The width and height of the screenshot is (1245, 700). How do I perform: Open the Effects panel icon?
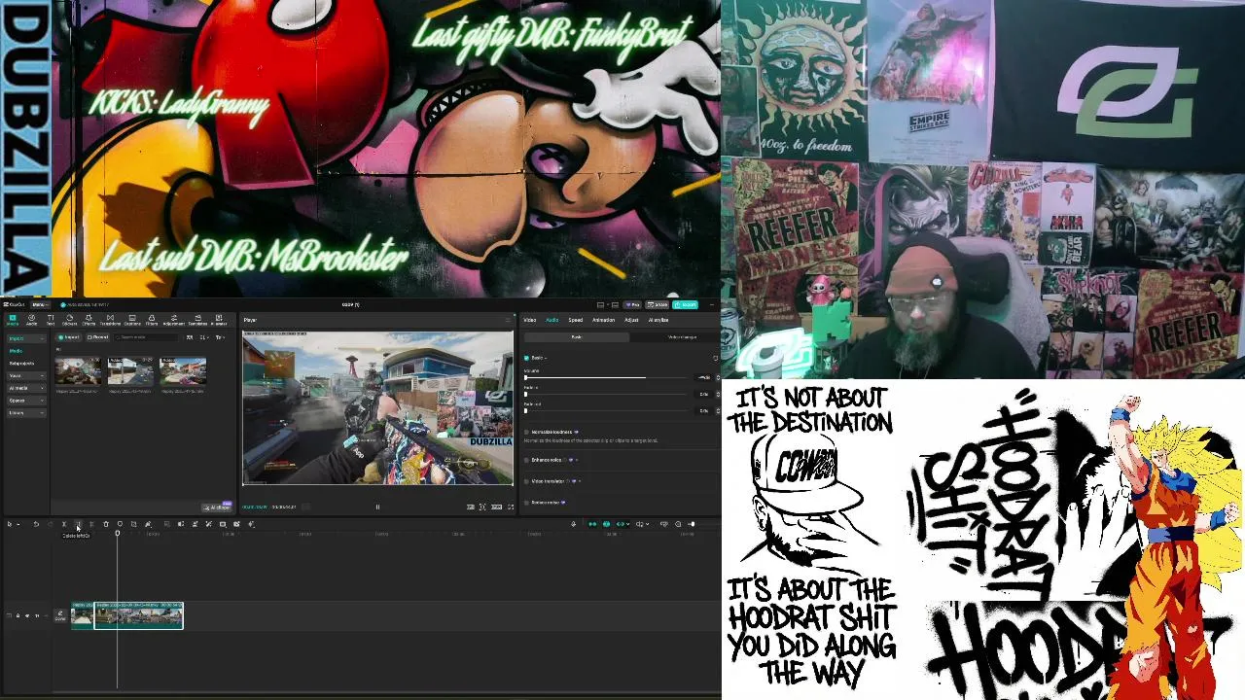(89, 320)
